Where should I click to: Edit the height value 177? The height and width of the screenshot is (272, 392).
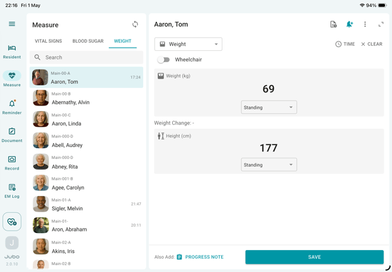pos(268,148)
